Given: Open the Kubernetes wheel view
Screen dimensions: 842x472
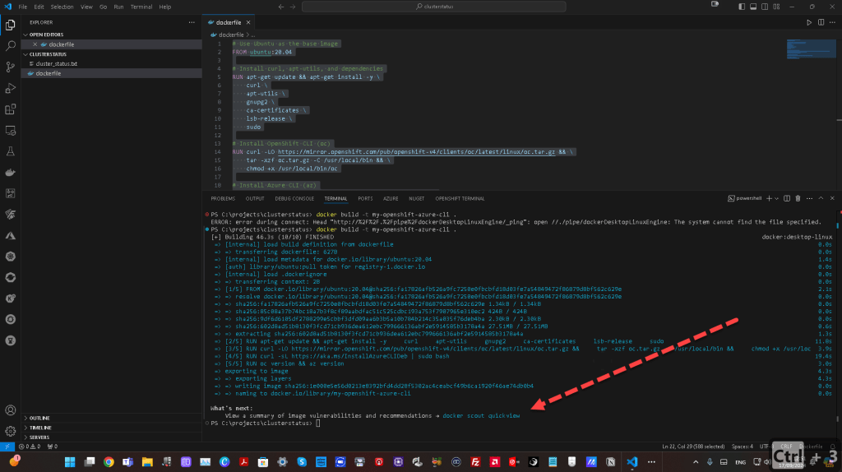Looking at the screenshot, I should [x=10, y=257].
